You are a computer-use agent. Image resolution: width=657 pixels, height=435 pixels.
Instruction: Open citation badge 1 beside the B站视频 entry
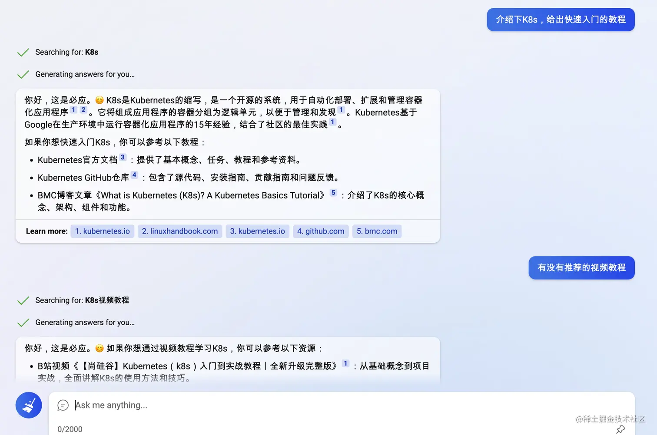[x=345, y=363]
